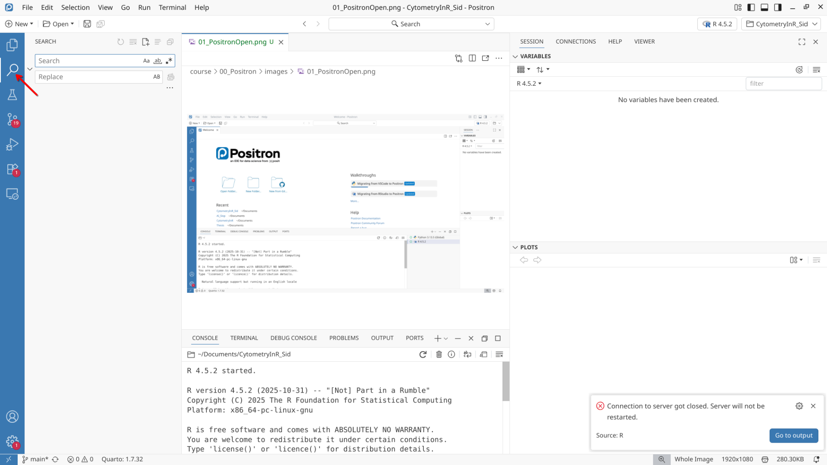Click the Go to output button

pyautogui.click(x=793, y=435)
